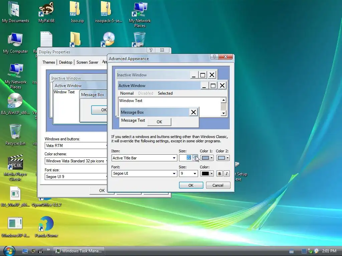Click Disabled in preview menu bar
This screenshot has height=256, width=342.
(x=146, y=93)
